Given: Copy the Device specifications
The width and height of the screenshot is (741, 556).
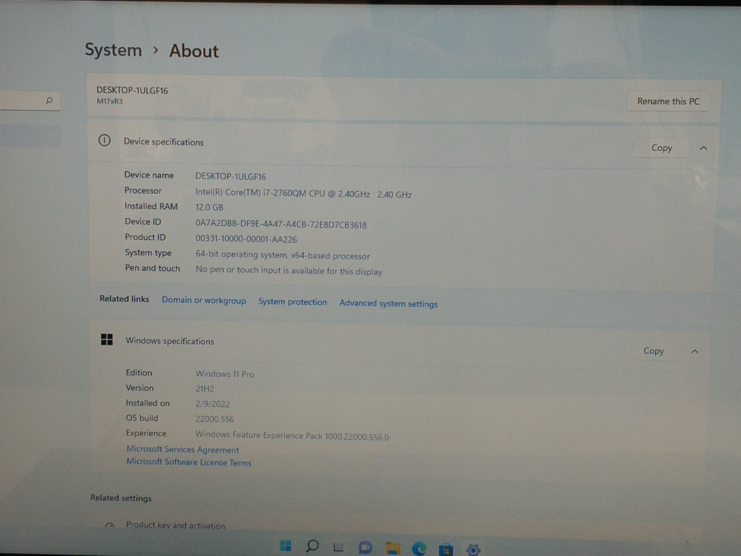Looking at the screenshot, I should pos(661,148).
